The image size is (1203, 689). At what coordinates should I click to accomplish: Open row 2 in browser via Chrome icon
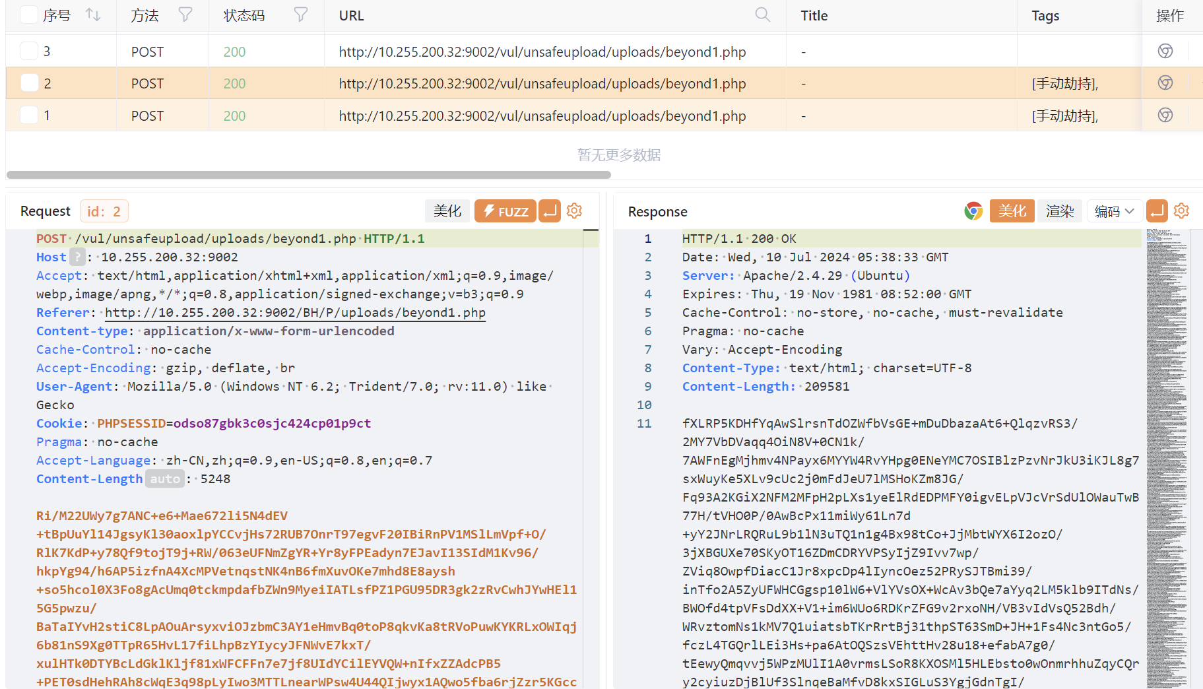(1165, 83)
